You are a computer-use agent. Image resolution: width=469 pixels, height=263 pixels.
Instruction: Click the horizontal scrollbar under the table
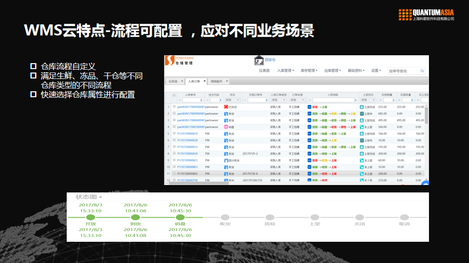coord(199,183)
